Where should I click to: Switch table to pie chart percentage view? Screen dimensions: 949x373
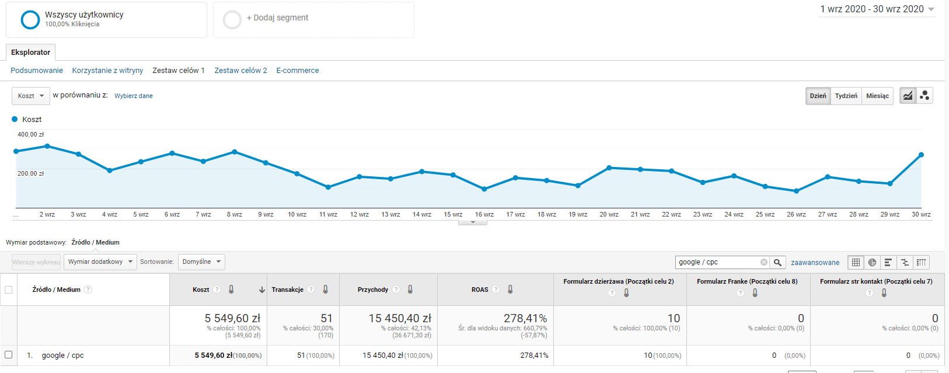pyautogui.click(x=872, y=263)
